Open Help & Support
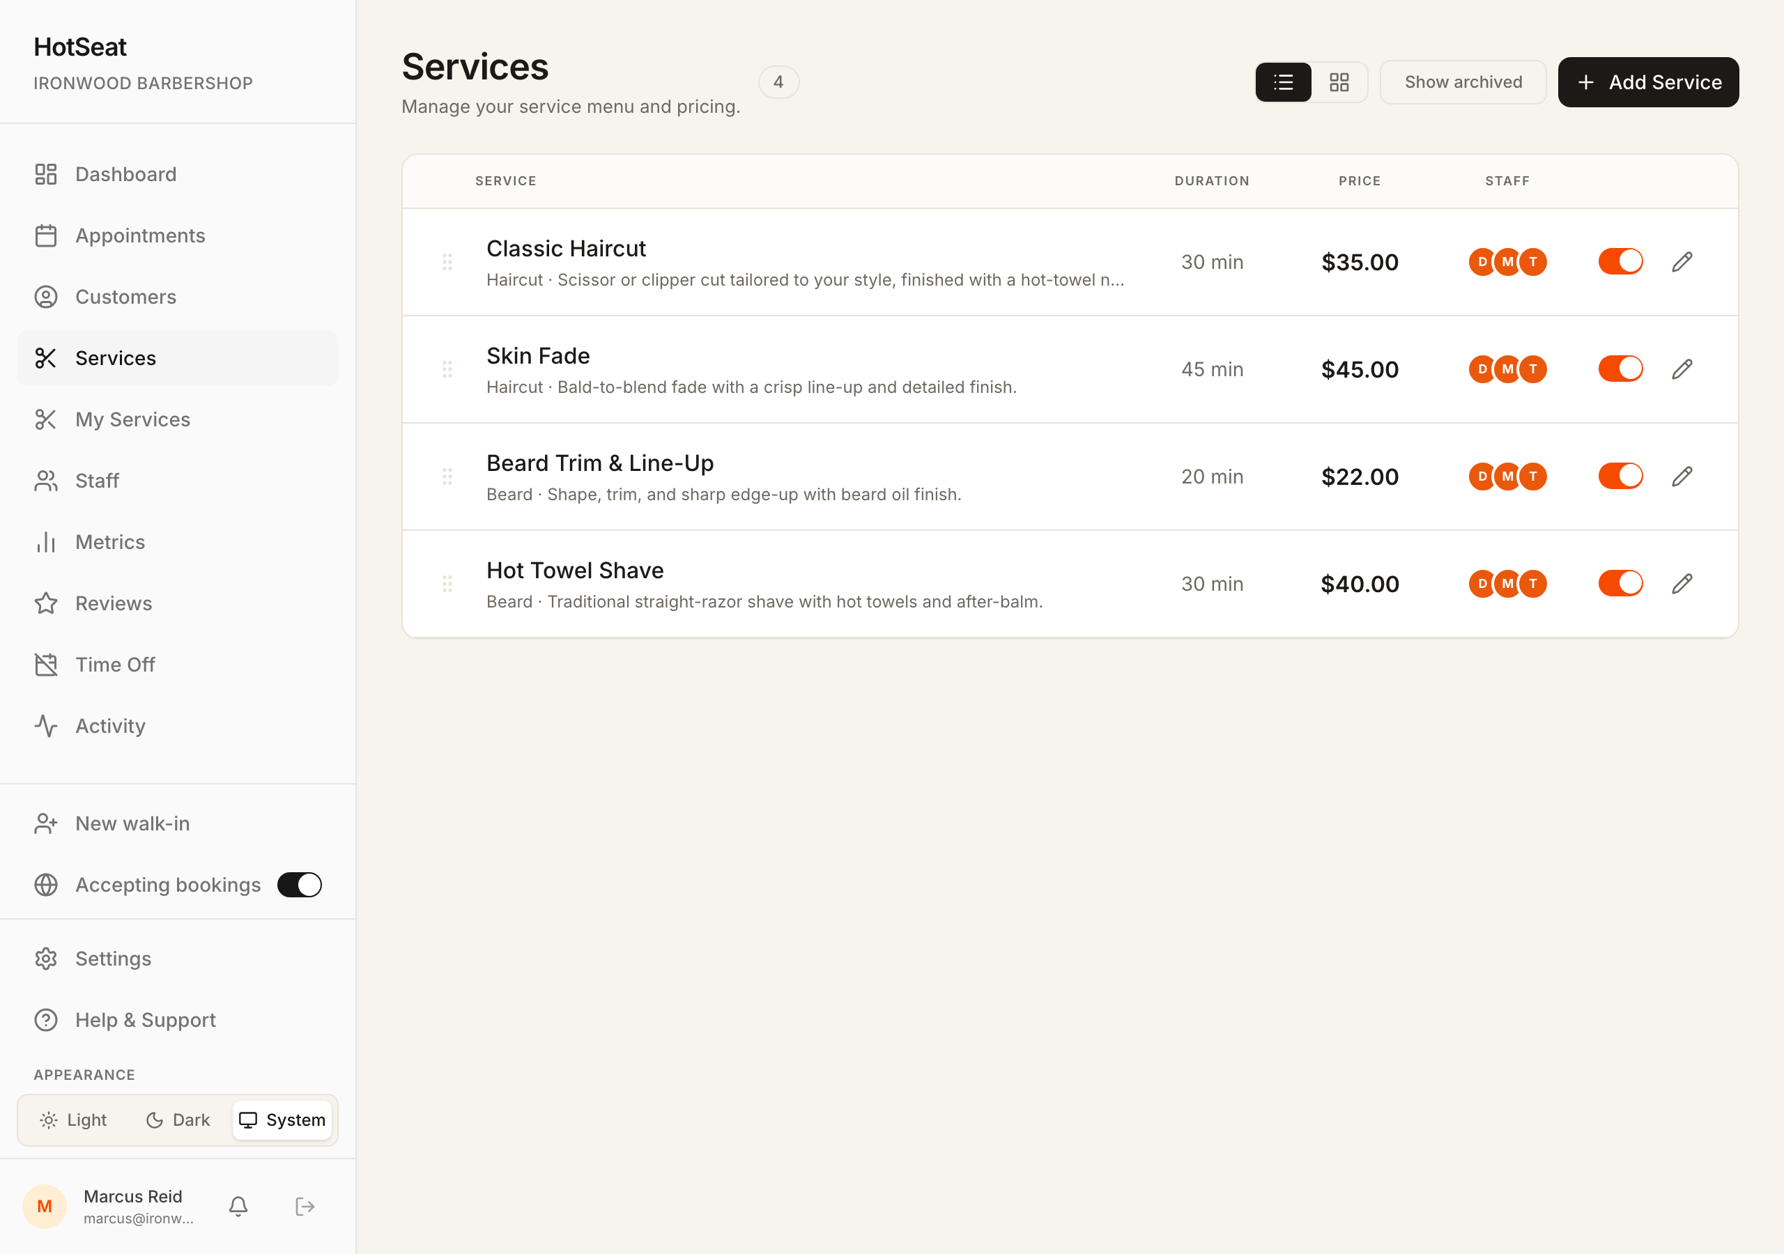 tap(177, 1020)
